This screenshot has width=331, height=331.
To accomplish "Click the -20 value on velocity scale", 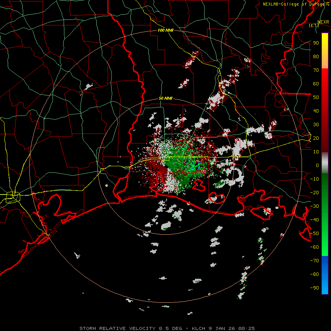I will click(x=314, y=193).
